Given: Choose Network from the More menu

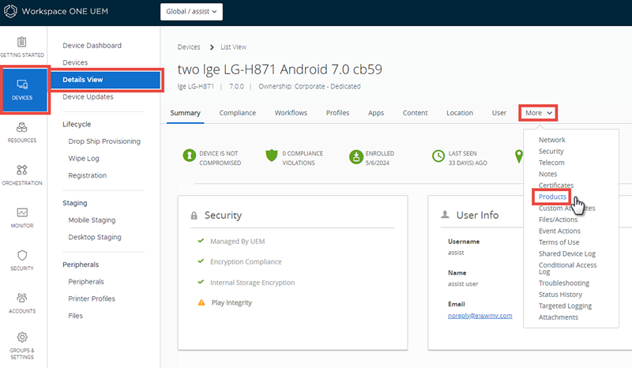Looking at the screenshot, I should point(551,140).
